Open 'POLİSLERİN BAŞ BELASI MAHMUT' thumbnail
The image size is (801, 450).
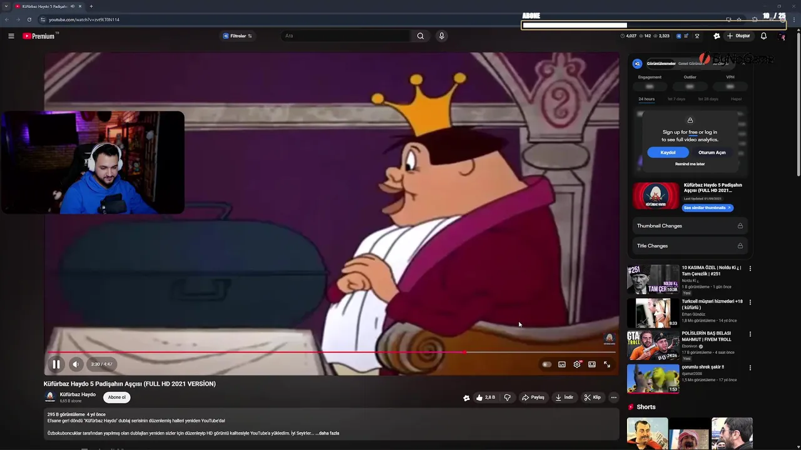pyautogui.click(x=653, y=346)
